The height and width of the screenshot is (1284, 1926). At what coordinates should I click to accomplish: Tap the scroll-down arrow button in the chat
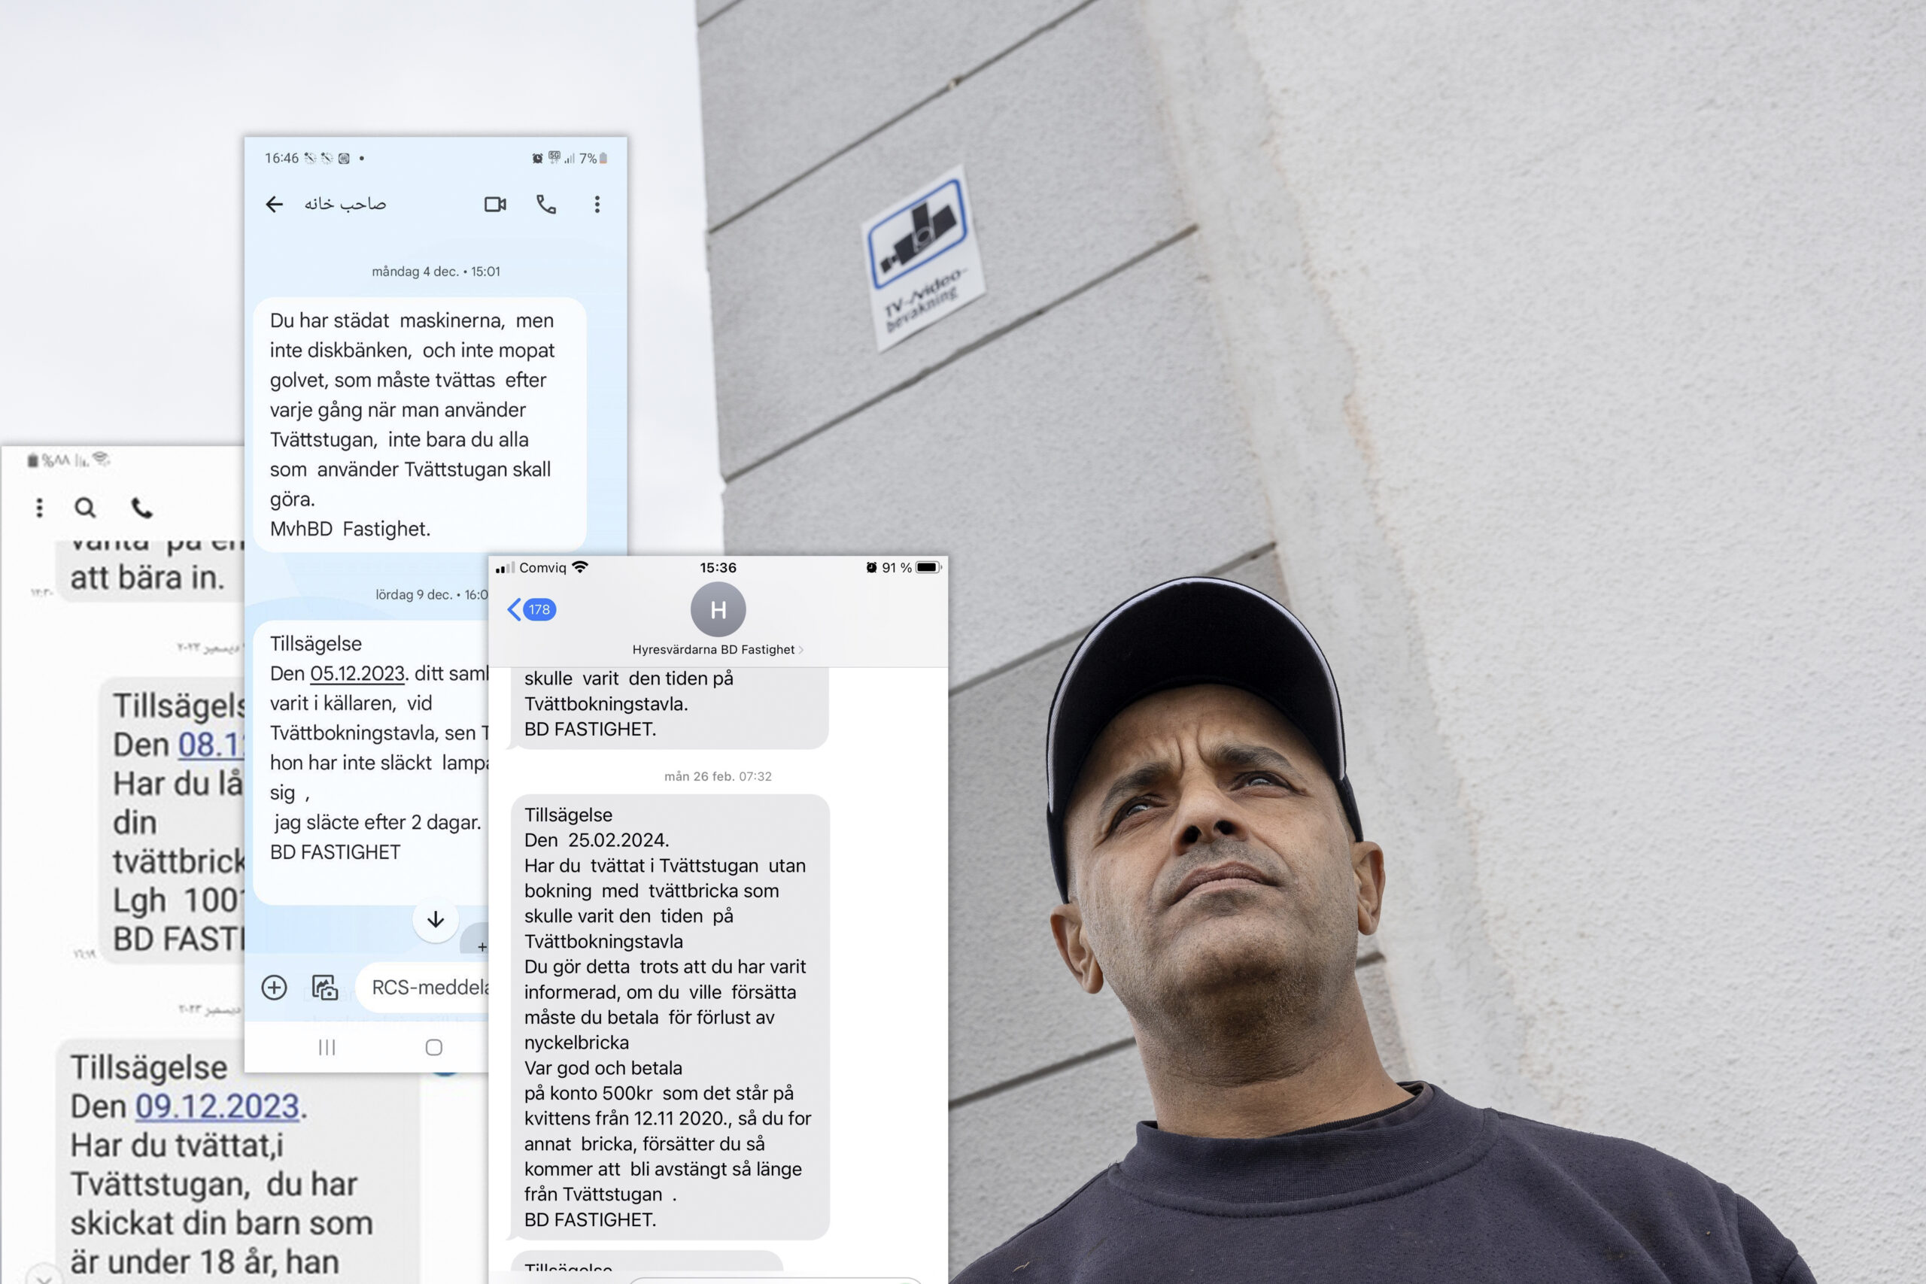coord(436,918)
